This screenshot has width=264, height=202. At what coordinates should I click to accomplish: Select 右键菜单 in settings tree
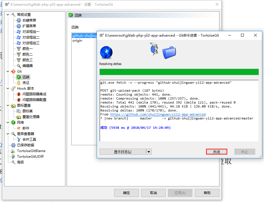(29, 20)
